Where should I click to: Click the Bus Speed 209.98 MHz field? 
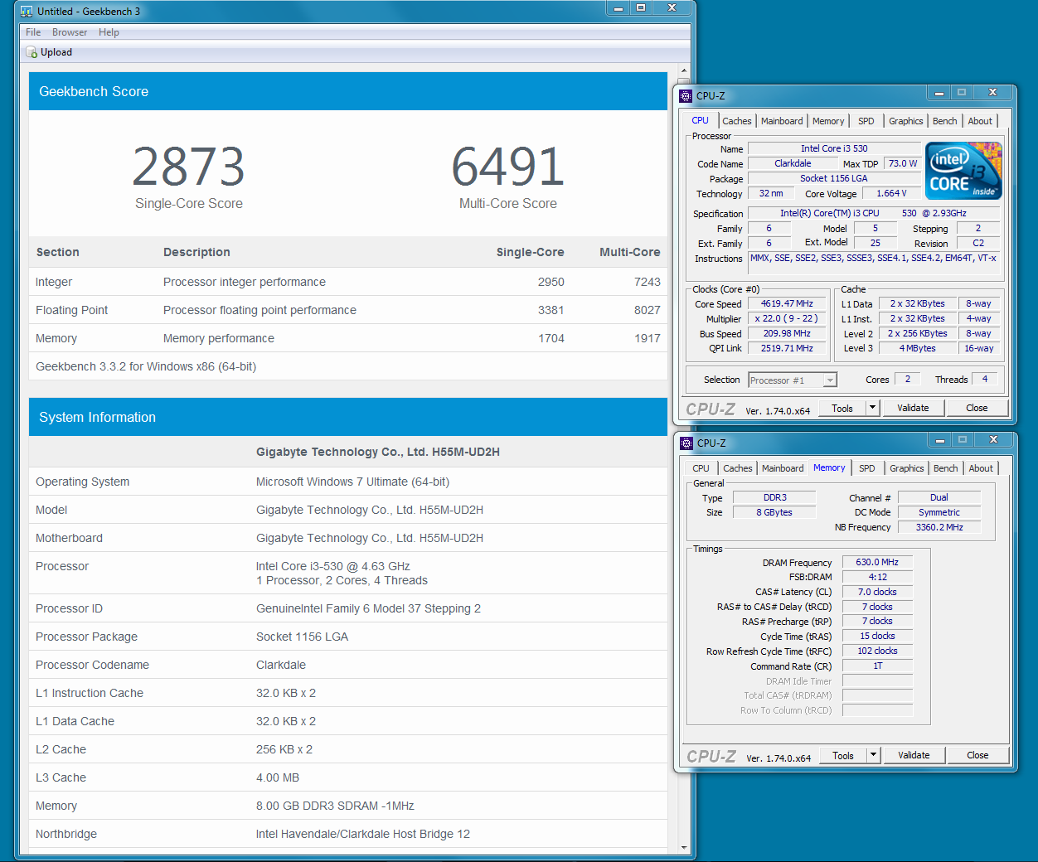click(x=787, y=333)
